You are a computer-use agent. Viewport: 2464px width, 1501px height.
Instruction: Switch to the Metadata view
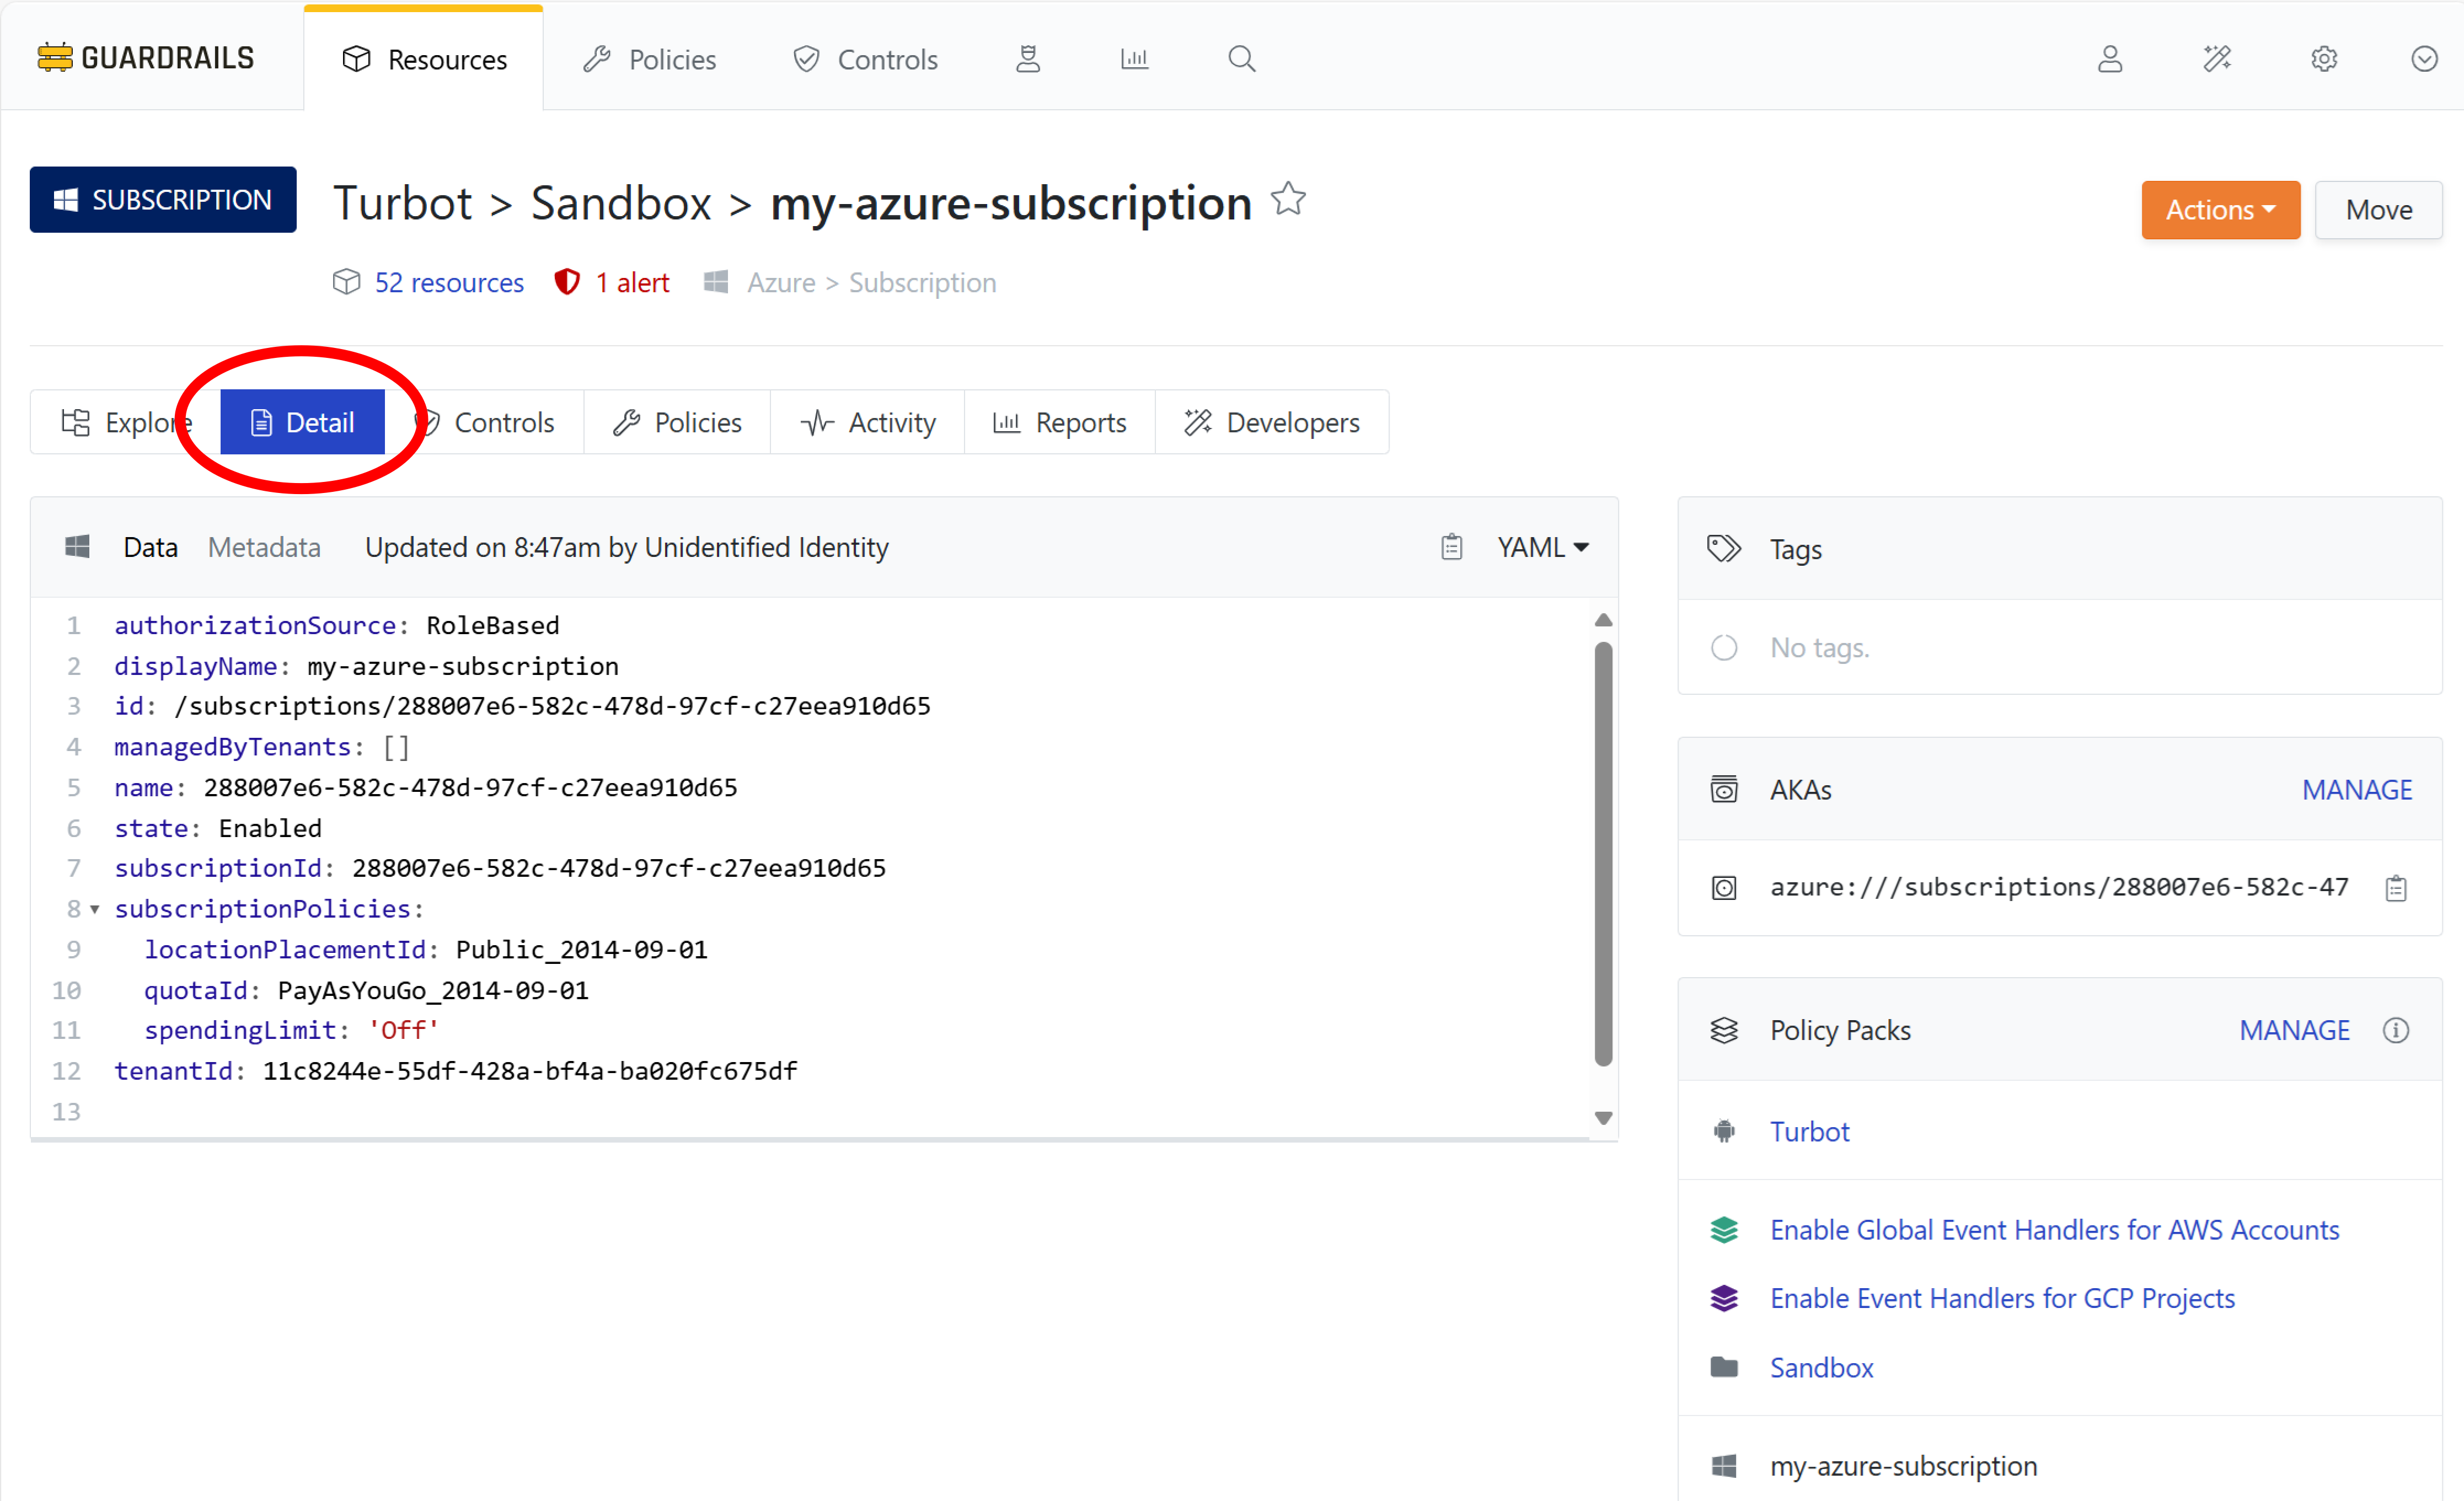click(264, 547)
